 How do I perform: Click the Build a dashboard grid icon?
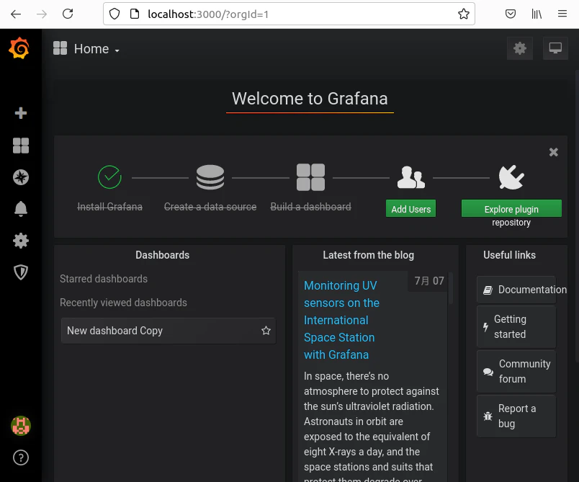tap(310, 177)
